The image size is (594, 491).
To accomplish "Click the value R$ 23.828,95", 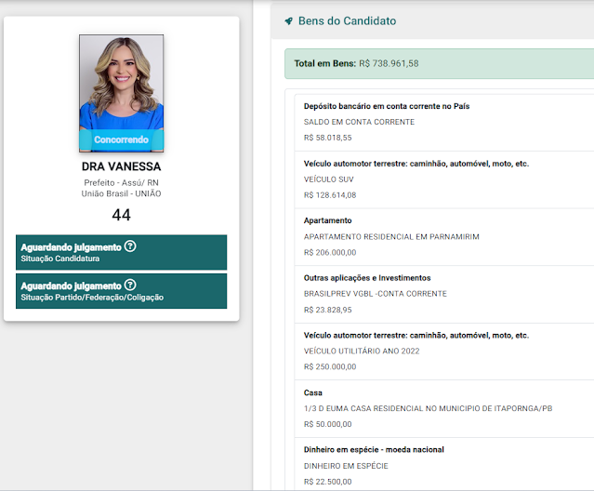I will pyautogui.click(x=328, y=310).
